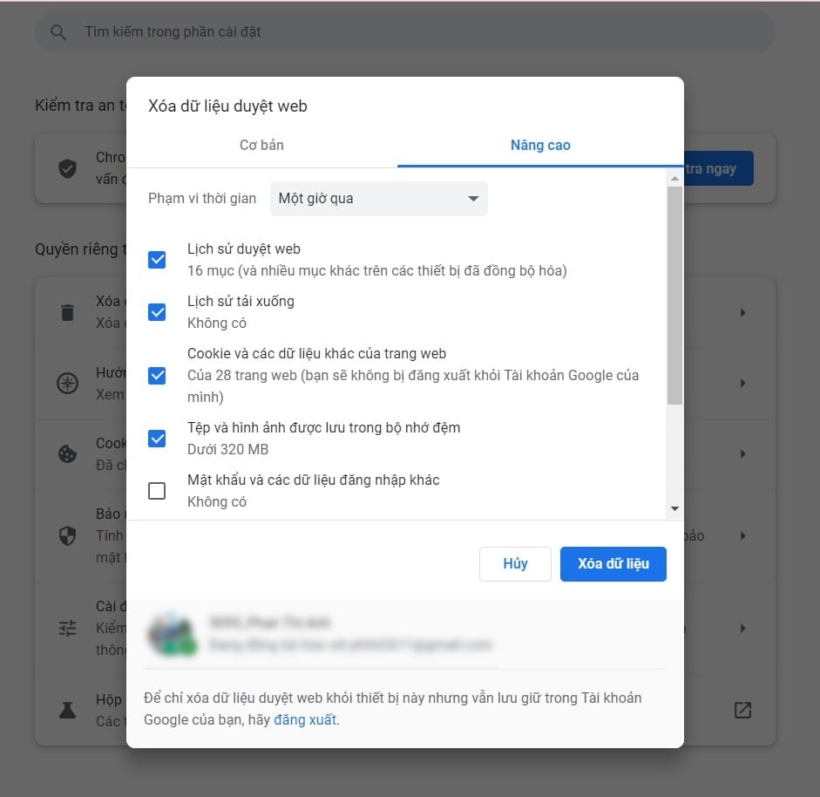Click the security shield icon in background
Screen dimensions: 820x797
tap(67, 535)
